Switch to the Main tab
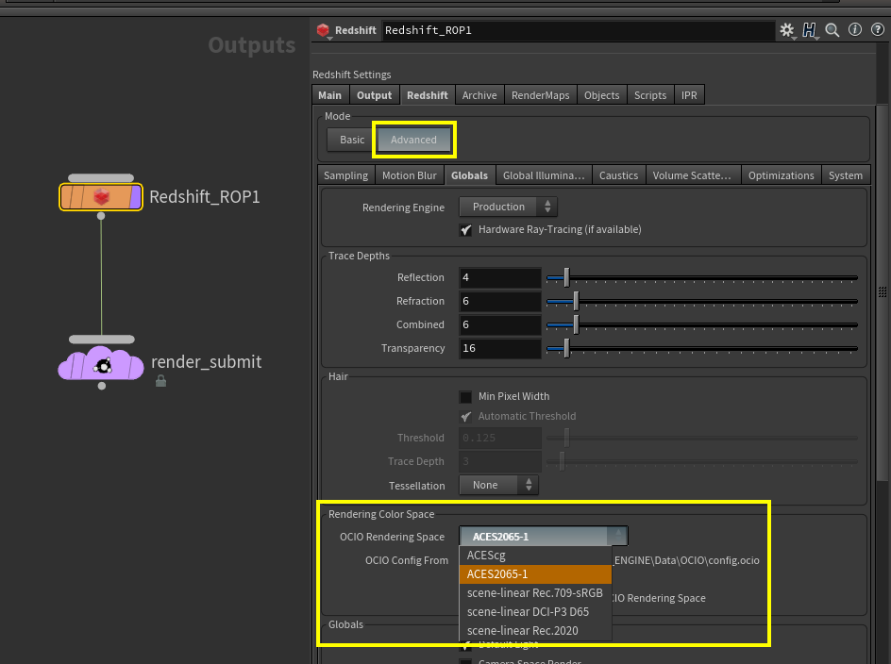The image size is (891, 664). [x=330, y=95]
